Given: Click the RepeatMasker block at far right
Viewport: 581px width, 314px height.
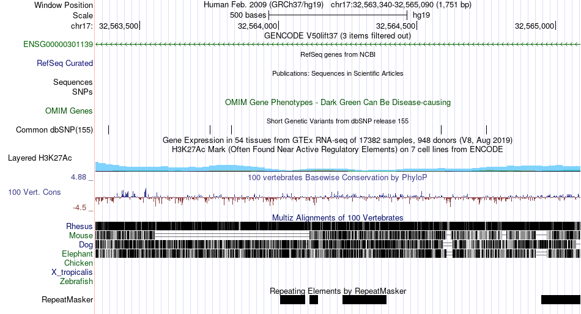Looking at the screenshot, I should [561, 299].
